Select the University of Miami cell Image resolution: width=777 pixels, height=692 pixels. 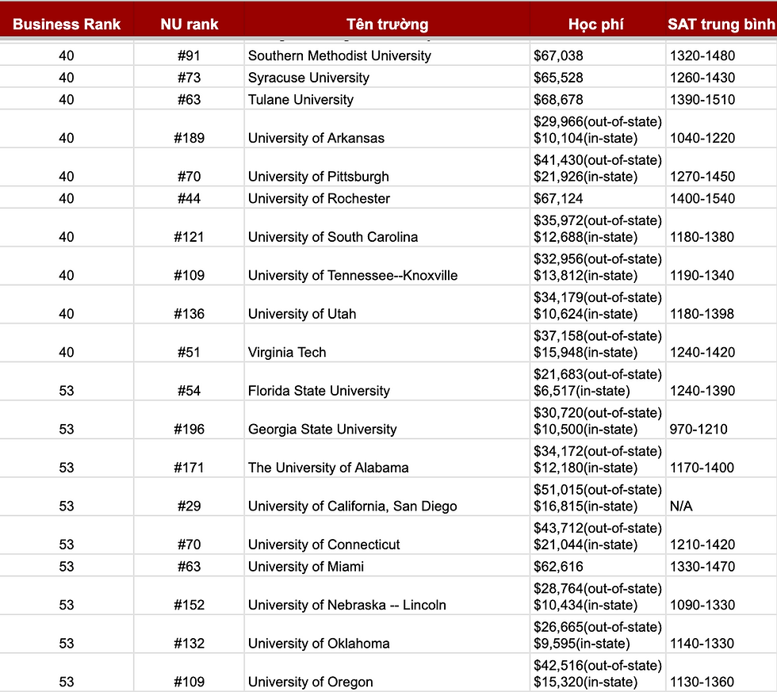pyautogui.click(x=387, y=566)
